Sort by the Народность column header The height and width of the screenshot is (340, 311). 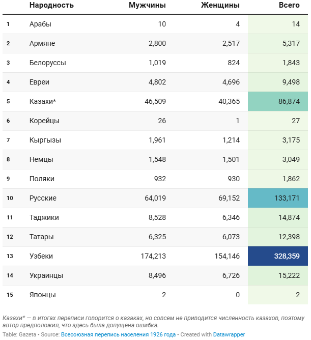51,5
